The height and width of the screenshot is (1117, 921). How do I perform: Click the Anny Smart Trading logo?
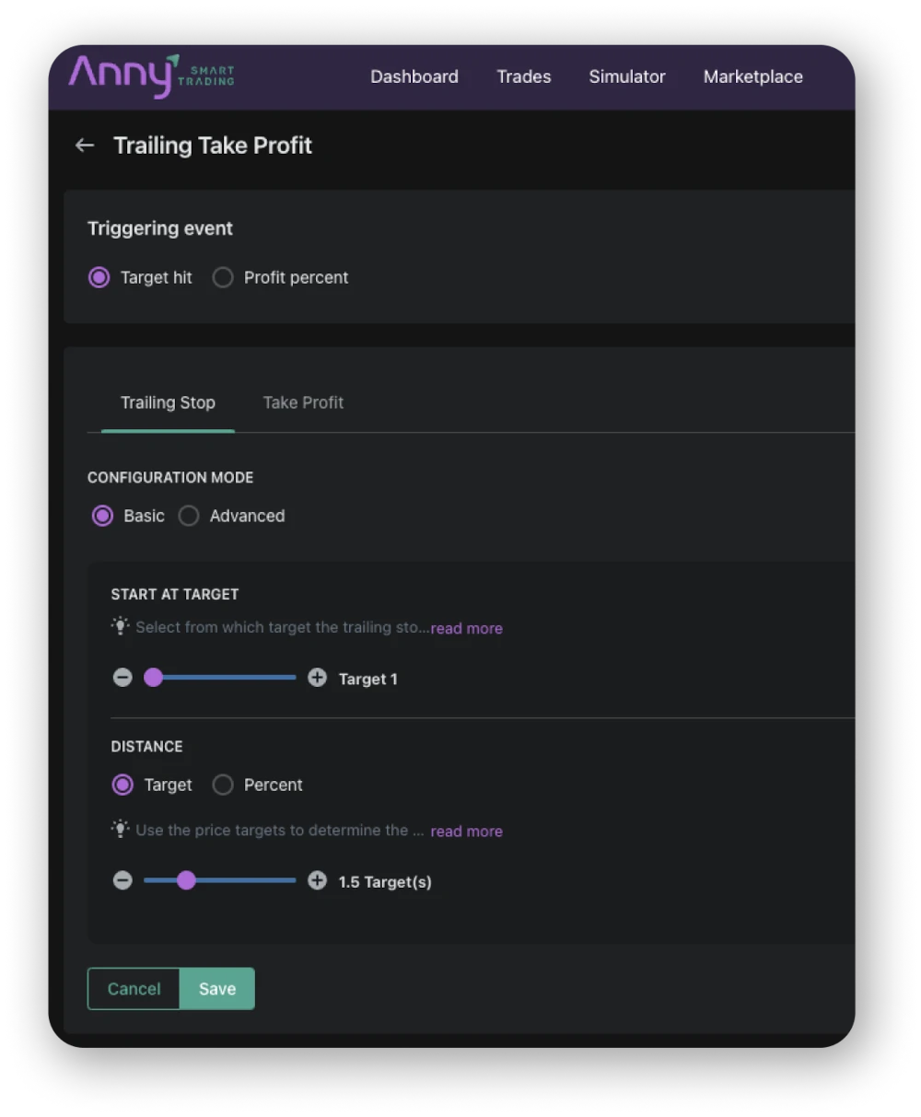pos(152,76)
